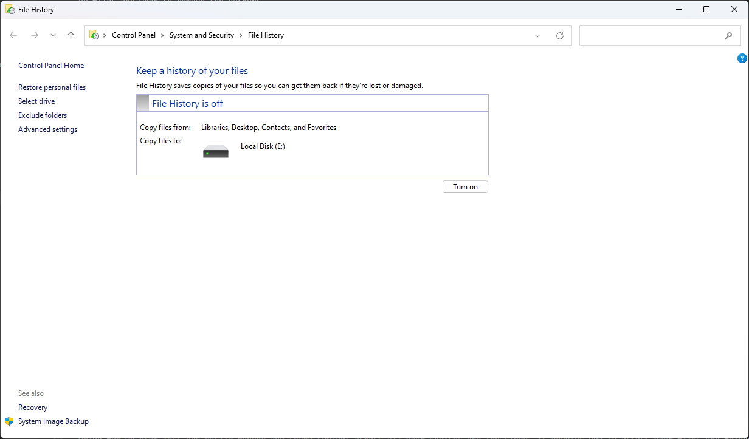Expand the chevron after System and Security
Screen dimensions: 749x439
241,35
